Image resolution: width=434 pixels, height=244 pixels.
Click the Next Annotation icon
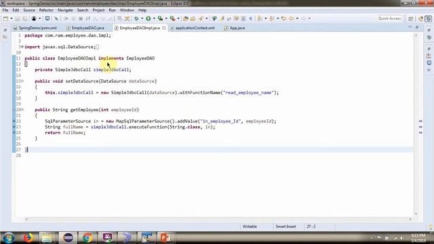click(260, 18)
